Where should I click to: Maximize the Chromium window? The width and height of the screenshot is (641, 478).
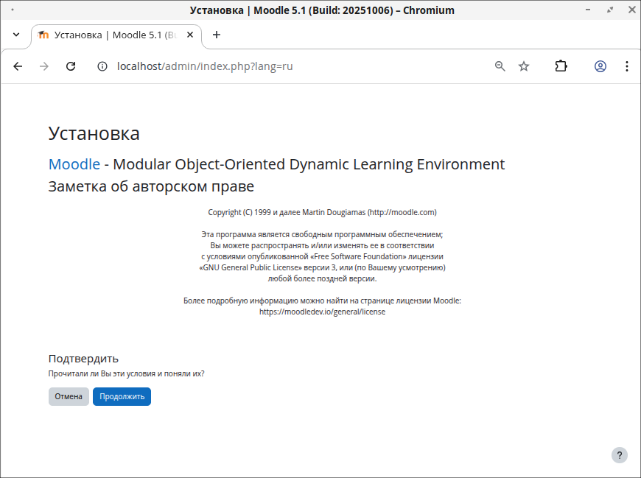pyautogui.click(x=609, y=10)
